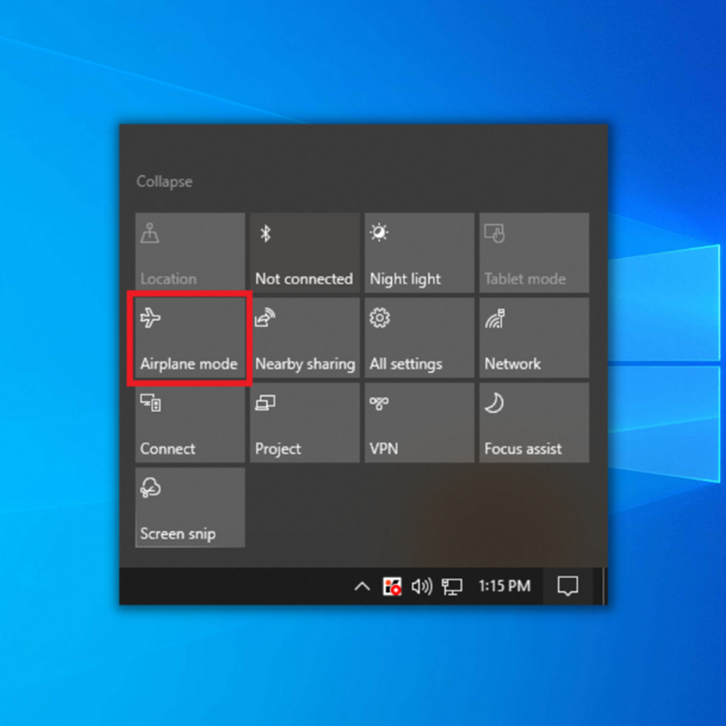This screenshot has height=726, width=726.
Task: Click the Show desktop sliver at the taskbar end
Action: tap(604, 586)
